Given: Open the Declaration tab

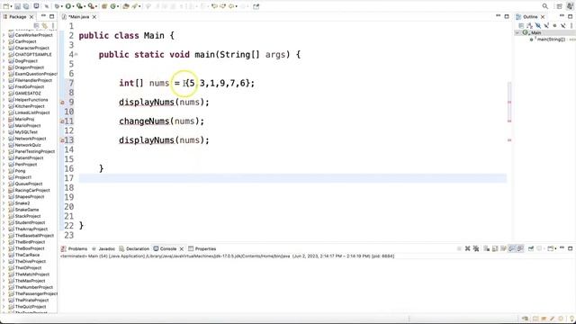Looking at the screenshot, I should [x=134, y=248].
